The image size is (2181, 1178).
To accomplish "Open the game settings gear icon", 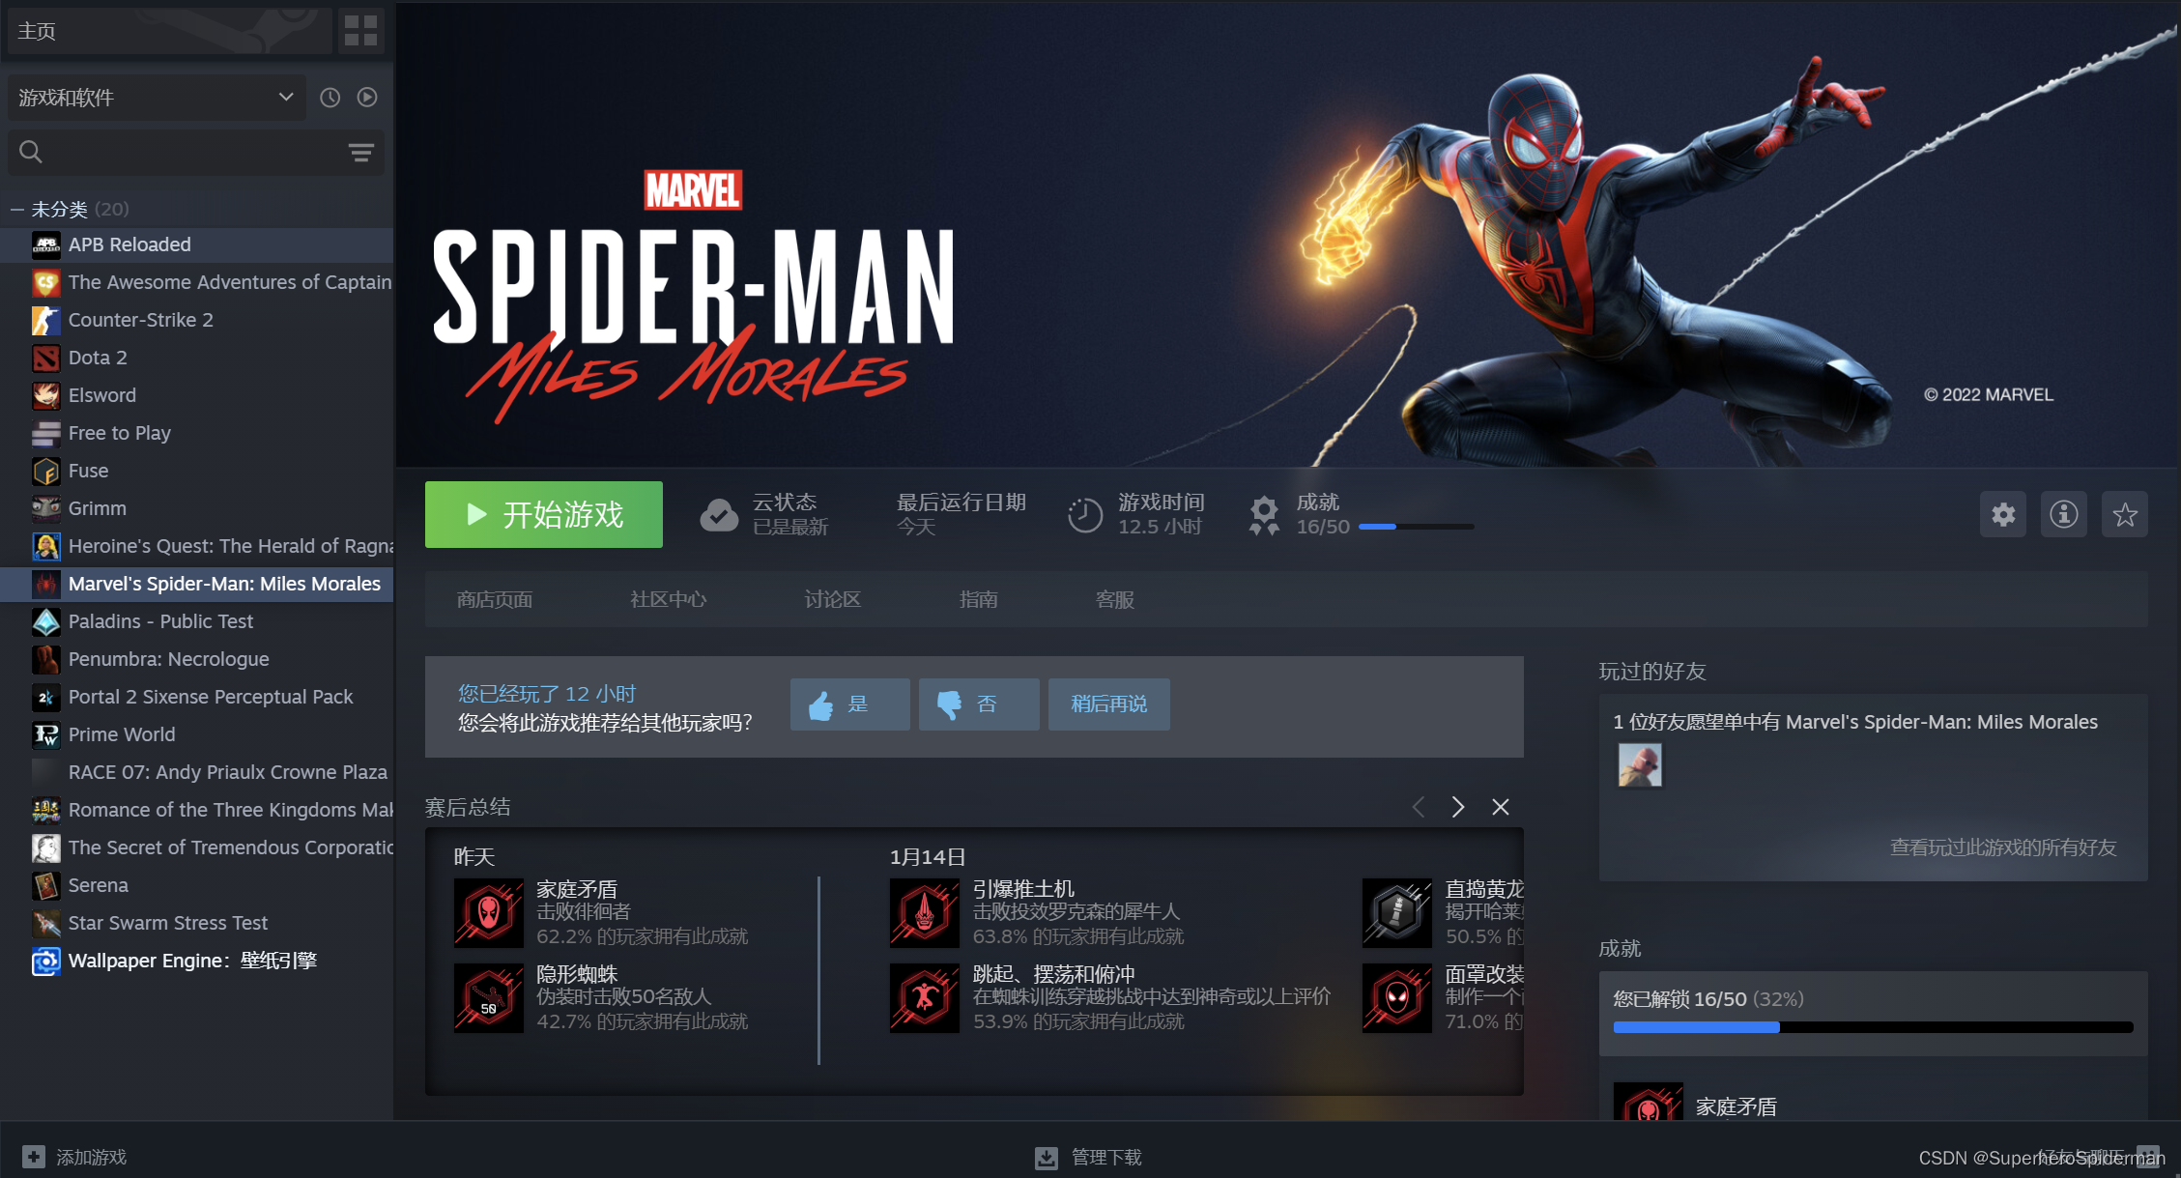I will click(x=2003, y=514).
